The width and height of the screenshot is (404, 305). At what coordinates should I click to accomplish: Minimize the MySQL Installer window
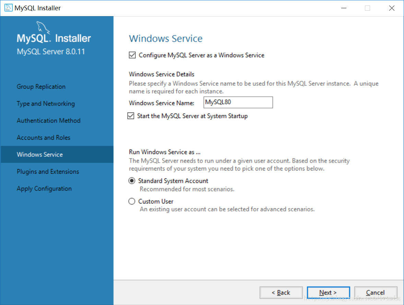344,8
